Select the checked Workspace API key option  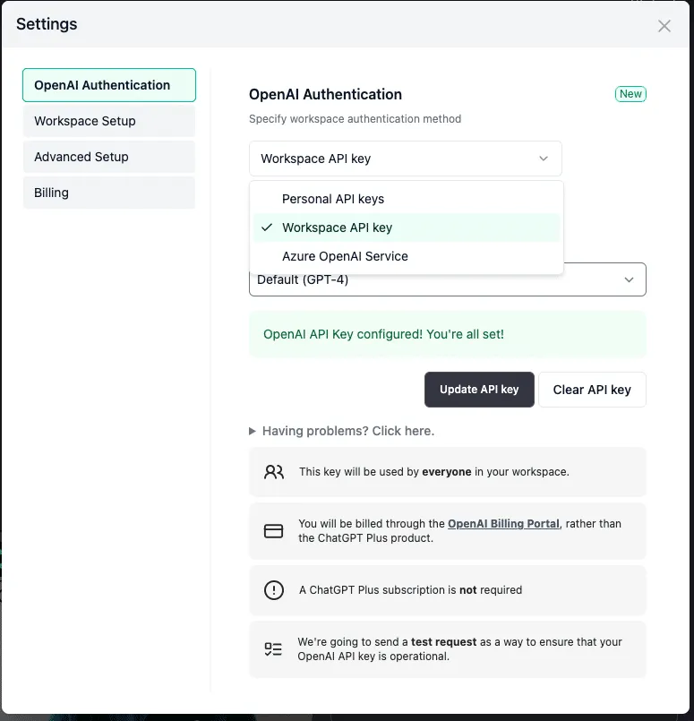coord(407,227)
